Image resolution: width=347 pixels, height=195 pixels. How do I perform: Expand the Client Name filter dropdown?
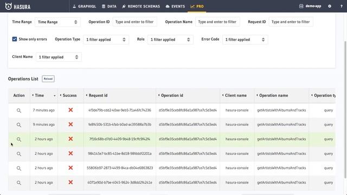tap(59, 57)
